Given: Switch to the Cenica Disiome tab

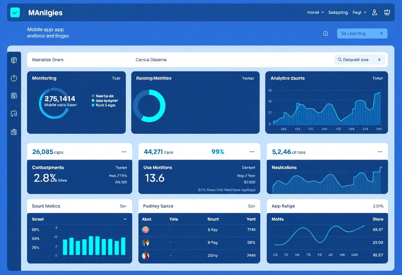Looking at the screenshot, I should [151, 60].
